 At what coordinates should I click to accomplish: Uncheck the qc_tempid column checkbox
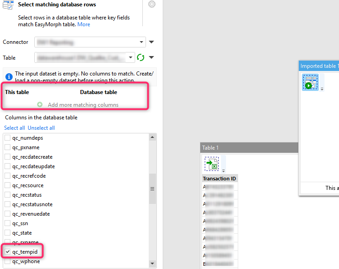pyautogui.click(x=7, y=252)
